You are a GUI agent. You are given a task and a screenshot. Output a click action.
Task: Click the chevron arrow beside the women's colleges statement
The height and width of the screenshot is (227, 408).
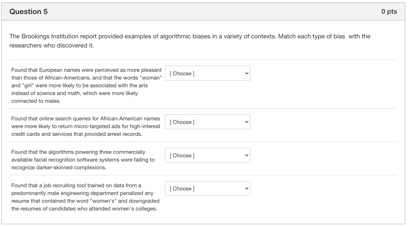pos(246,189)
